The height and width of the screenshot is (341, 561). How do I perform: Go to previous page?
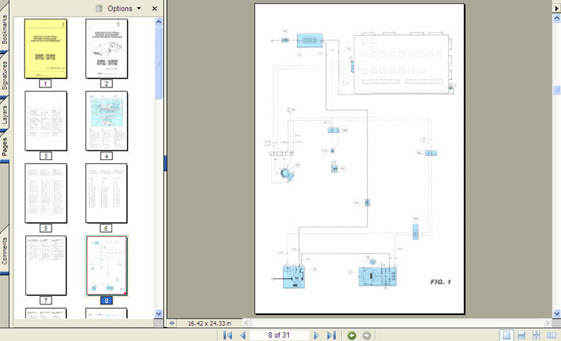(x=243, y=335)
